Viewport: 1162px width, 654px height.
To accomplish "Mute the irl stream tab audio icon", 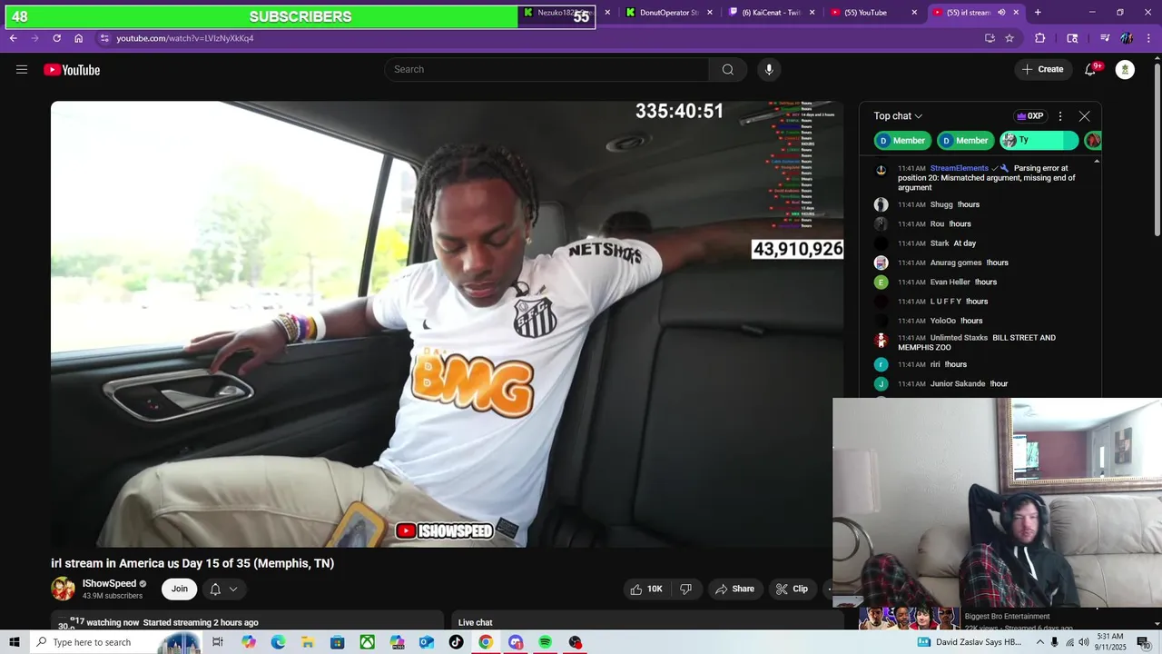I will 1001,13.
